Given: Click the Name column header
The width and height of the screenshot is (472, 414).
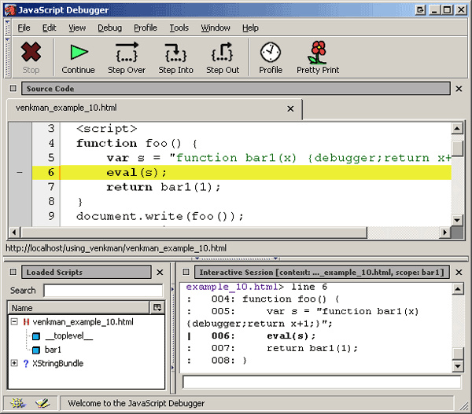Looking at the screenshot, I should pos(79,308).
